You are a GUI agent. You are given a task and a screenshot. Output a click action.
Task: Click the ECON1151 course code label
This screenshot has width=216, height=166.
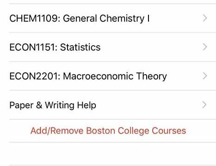tap(32, 47)
